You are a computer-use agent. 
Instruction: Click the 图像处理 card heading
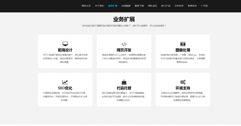point(183,50)
